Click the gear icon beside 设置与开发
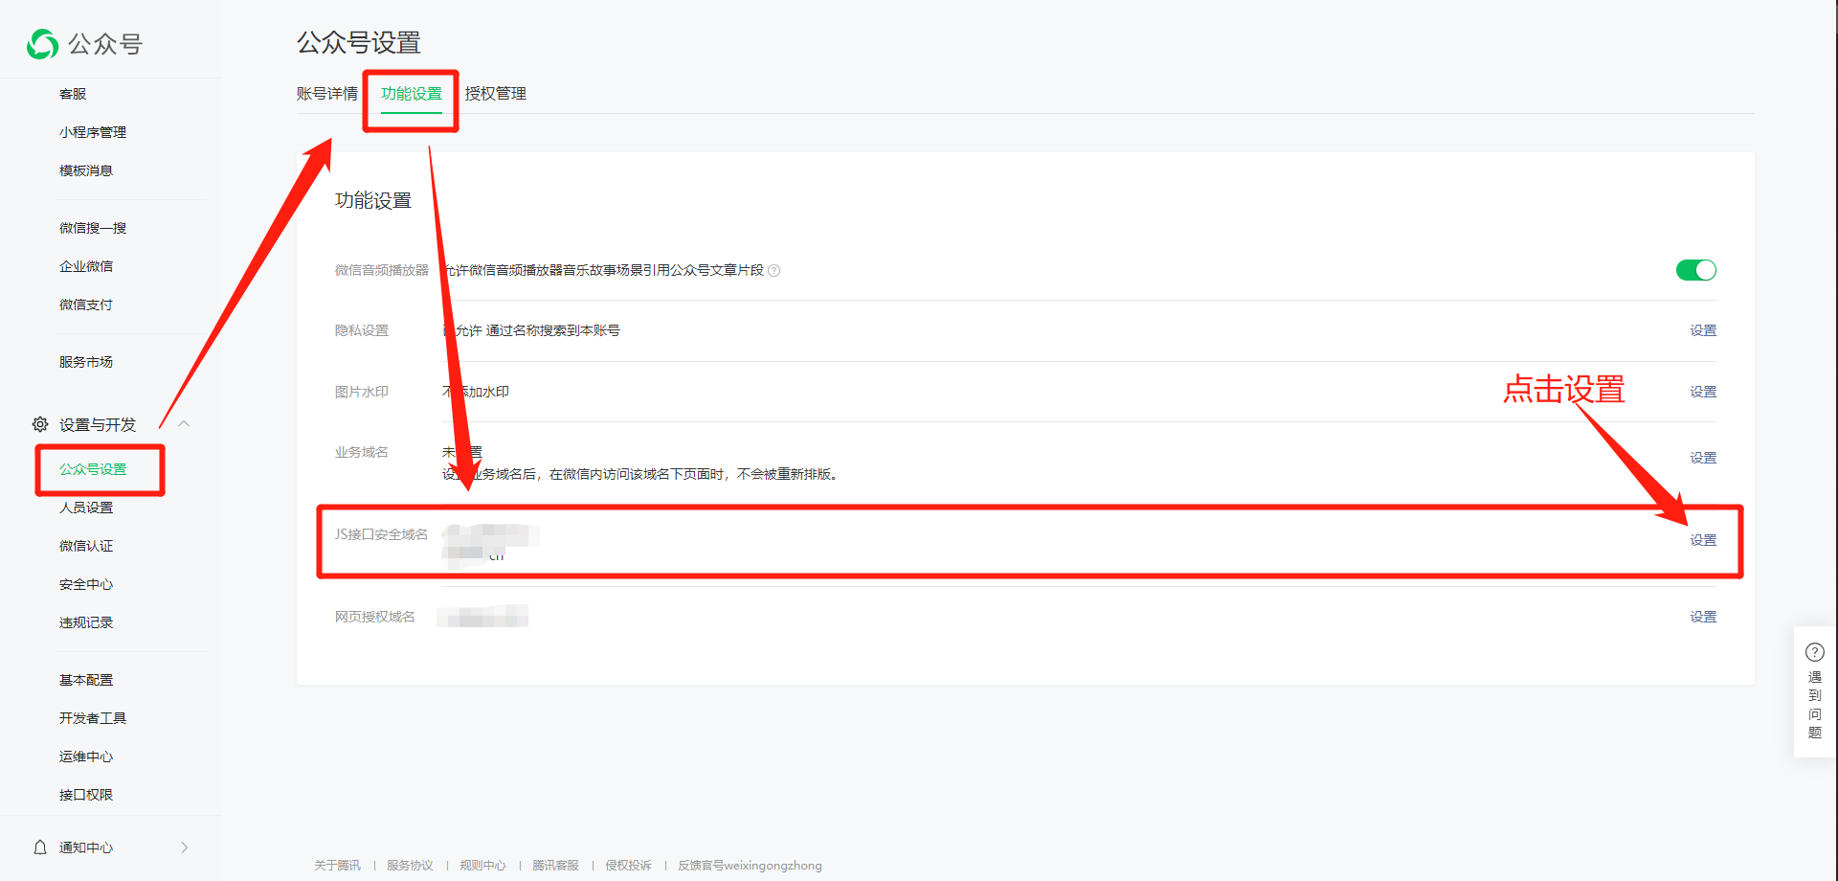1838x881 pixels. point(40,424)
